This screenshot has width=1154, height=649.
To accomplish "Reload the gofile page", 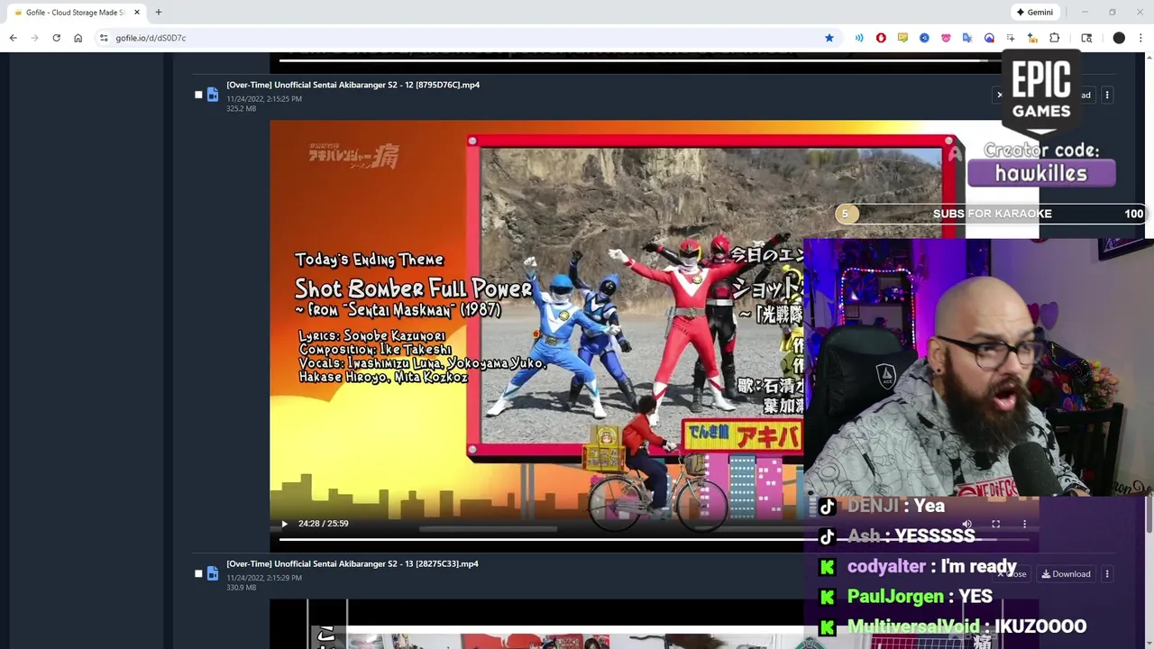I will 56,38.
